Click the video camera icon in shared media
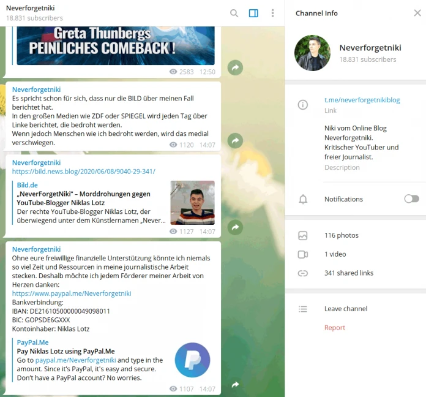The width and height of the screenshot is (426, 397). (x=302, y=254)
